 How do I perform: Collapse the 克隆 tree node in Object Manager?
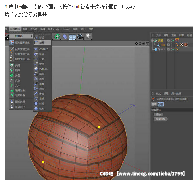[152, 41]
